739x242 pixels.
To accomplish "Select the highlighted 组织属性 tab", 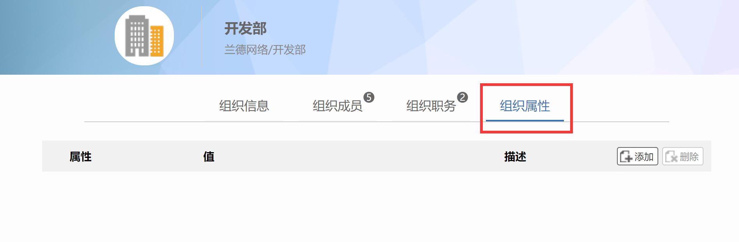I will point(525,106).
